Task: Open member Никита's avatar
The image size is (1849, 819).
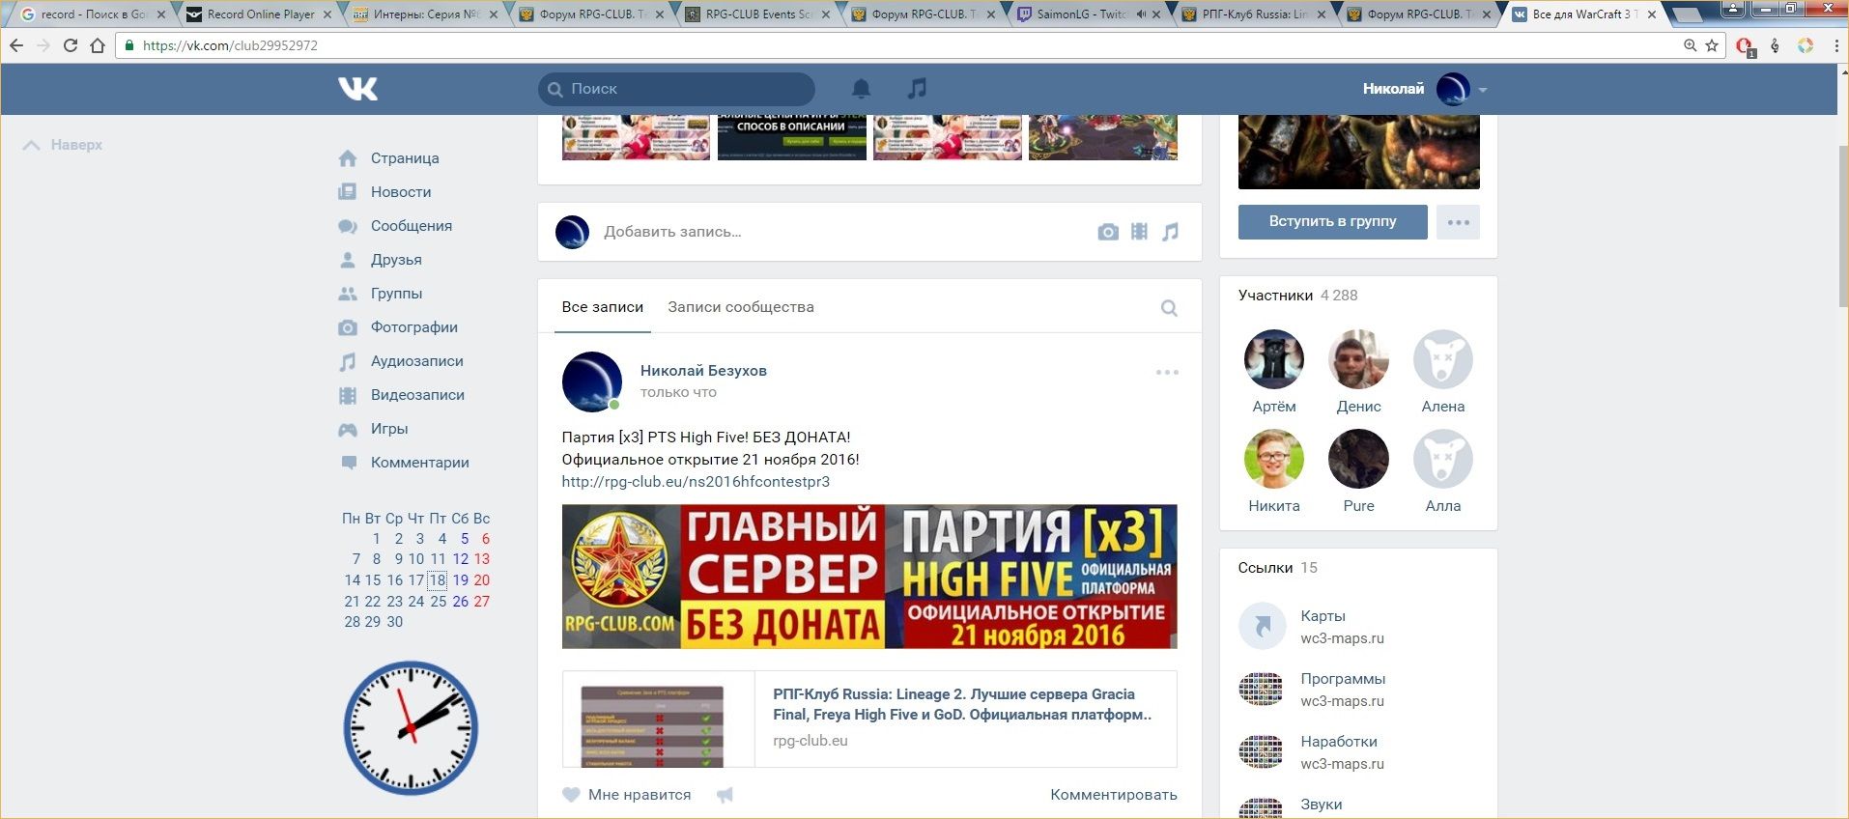Action: pos(1274,459)
